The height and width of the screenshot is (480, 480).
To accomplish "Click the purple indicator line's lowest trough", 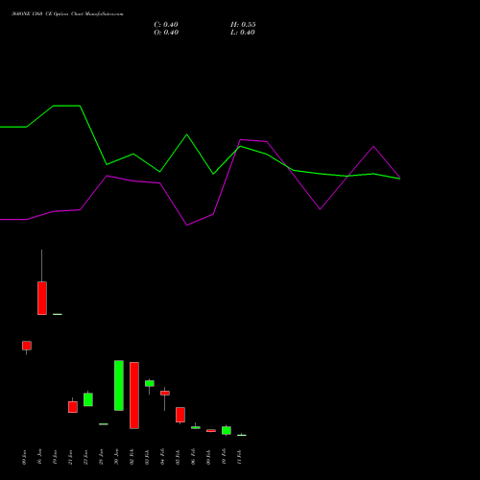I will (187, 225).
